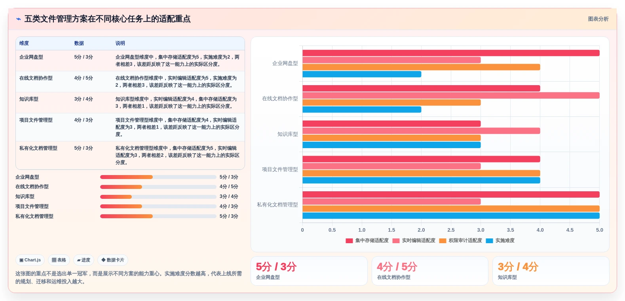The image size is (625, 301).
Task: Select the 知识库型 table row name
Action: tap(29, 99)
